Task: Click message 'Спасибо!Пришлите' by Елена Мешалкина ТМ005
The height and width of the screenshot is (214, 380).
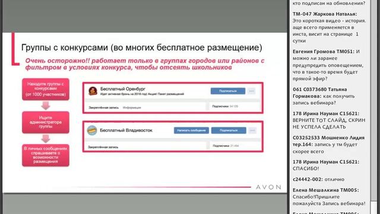Action: (329, 197)
